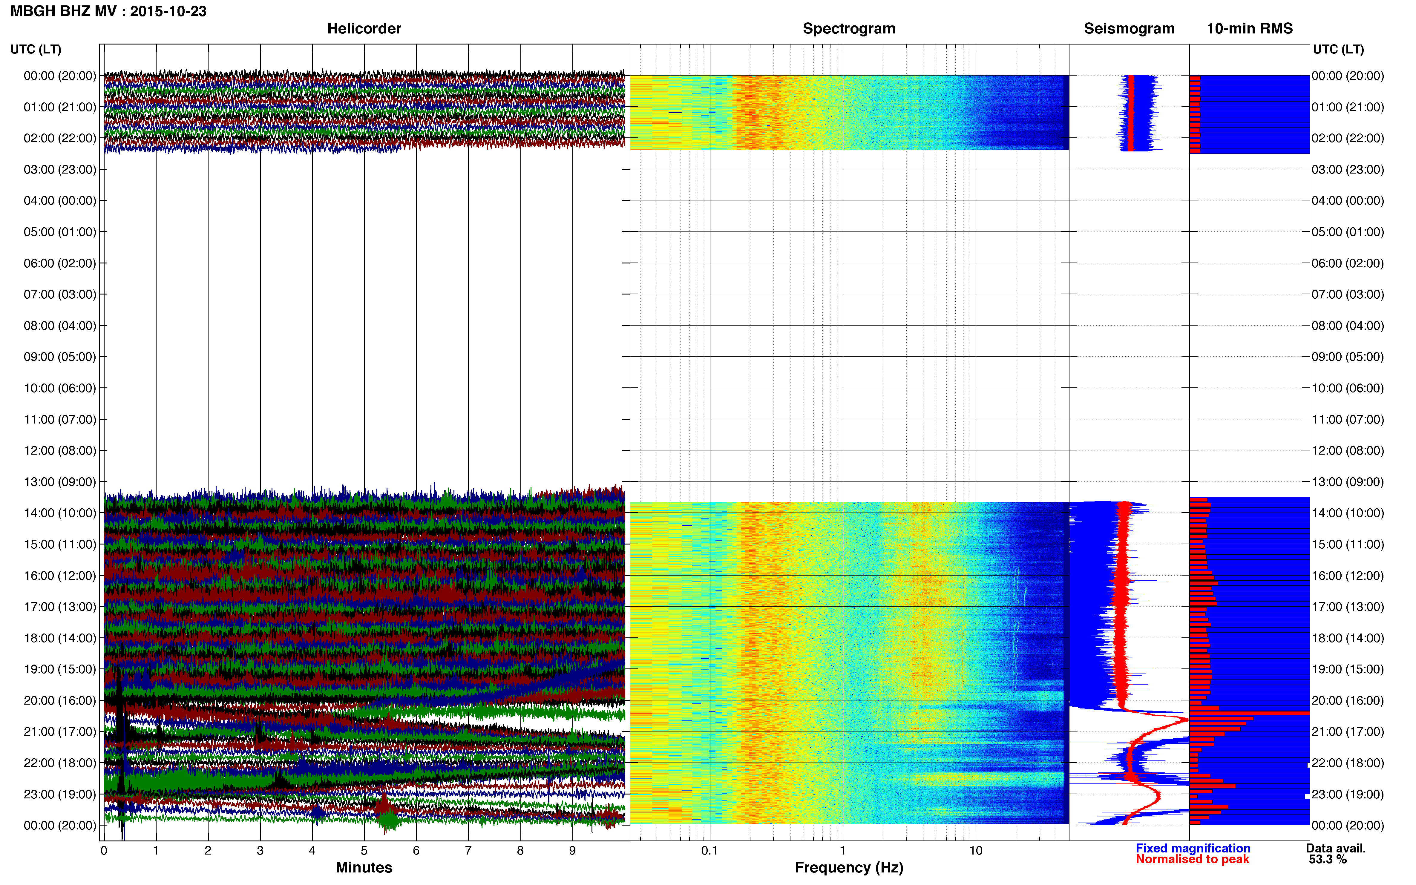Click minute tick 0 on the helicorder axis
1416x885 pixels.
click(104, 850)
